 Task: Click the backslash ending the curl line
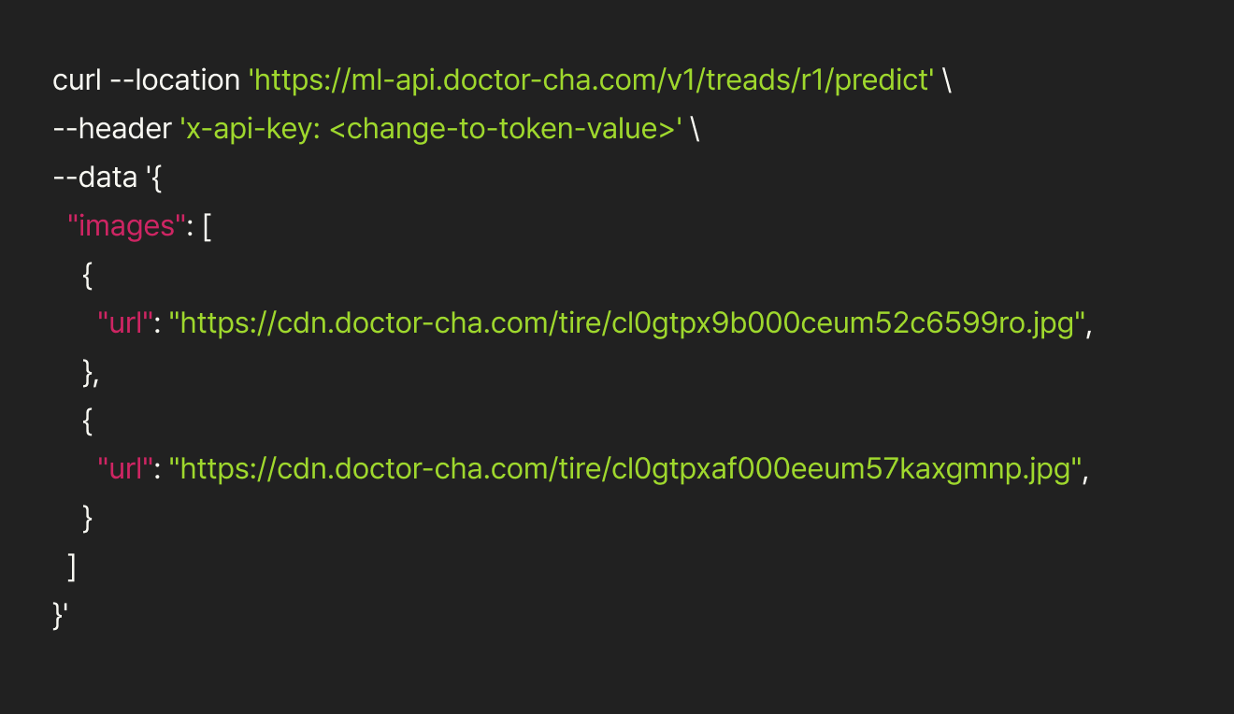947,80
